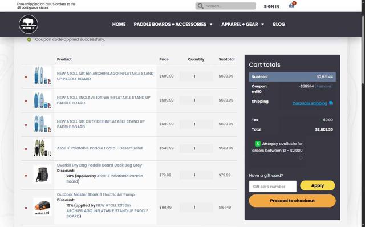Image resolution: width=365 pixels, height=227 pixels.
Task: Remove Archipelago paddle board from cart
Action: pos(26,76)
